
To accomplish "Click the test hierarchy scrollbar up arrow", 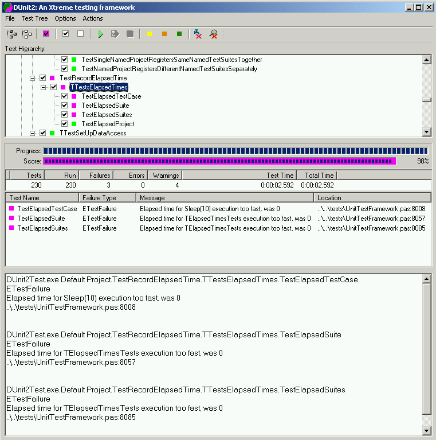I will [426, 60].
